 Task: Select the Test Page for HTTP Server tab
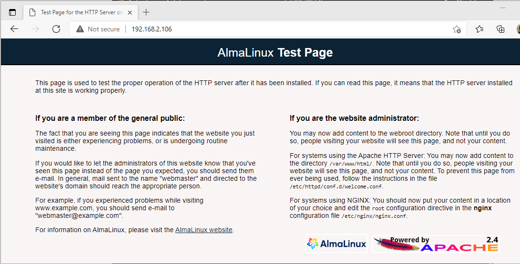[x=79, y=12]
